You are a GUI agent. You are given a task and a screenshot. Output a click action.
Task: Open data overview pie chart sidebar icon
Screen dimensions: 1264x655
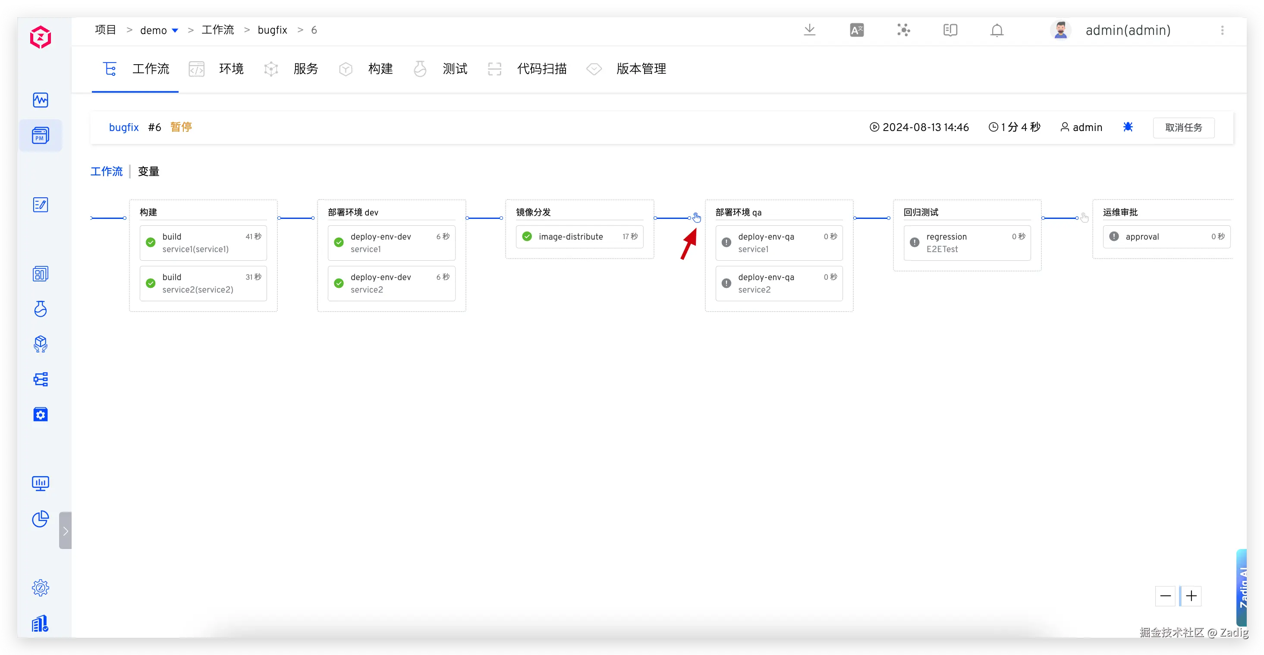point(40,519)
